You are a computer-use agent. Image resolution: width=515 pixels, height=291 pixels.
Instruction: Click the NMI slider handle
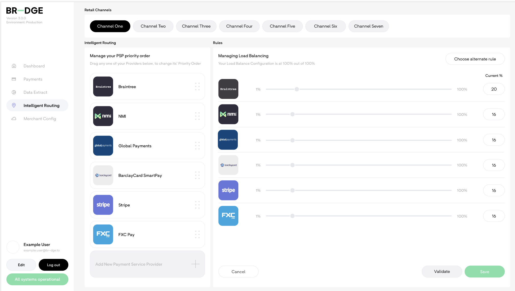(x=292, y=114)
